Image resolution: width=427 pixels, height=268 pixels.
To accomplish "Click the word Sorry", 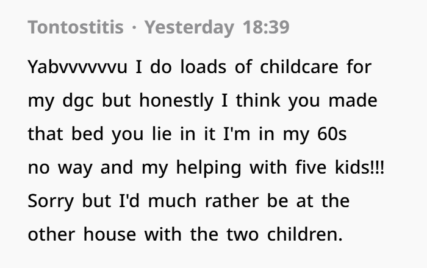I will click(51, 202).
